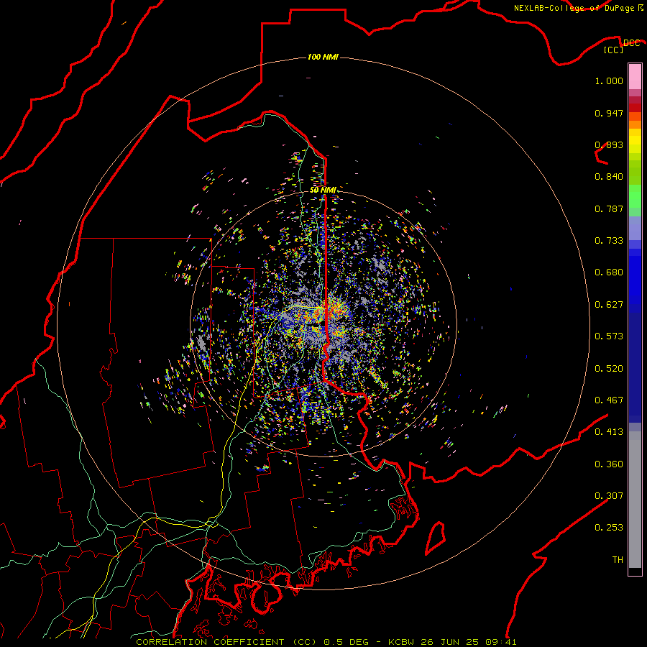
Task: Click the 100 NMI range ring label
Action: pyautogui.click(x=323, y=57)
